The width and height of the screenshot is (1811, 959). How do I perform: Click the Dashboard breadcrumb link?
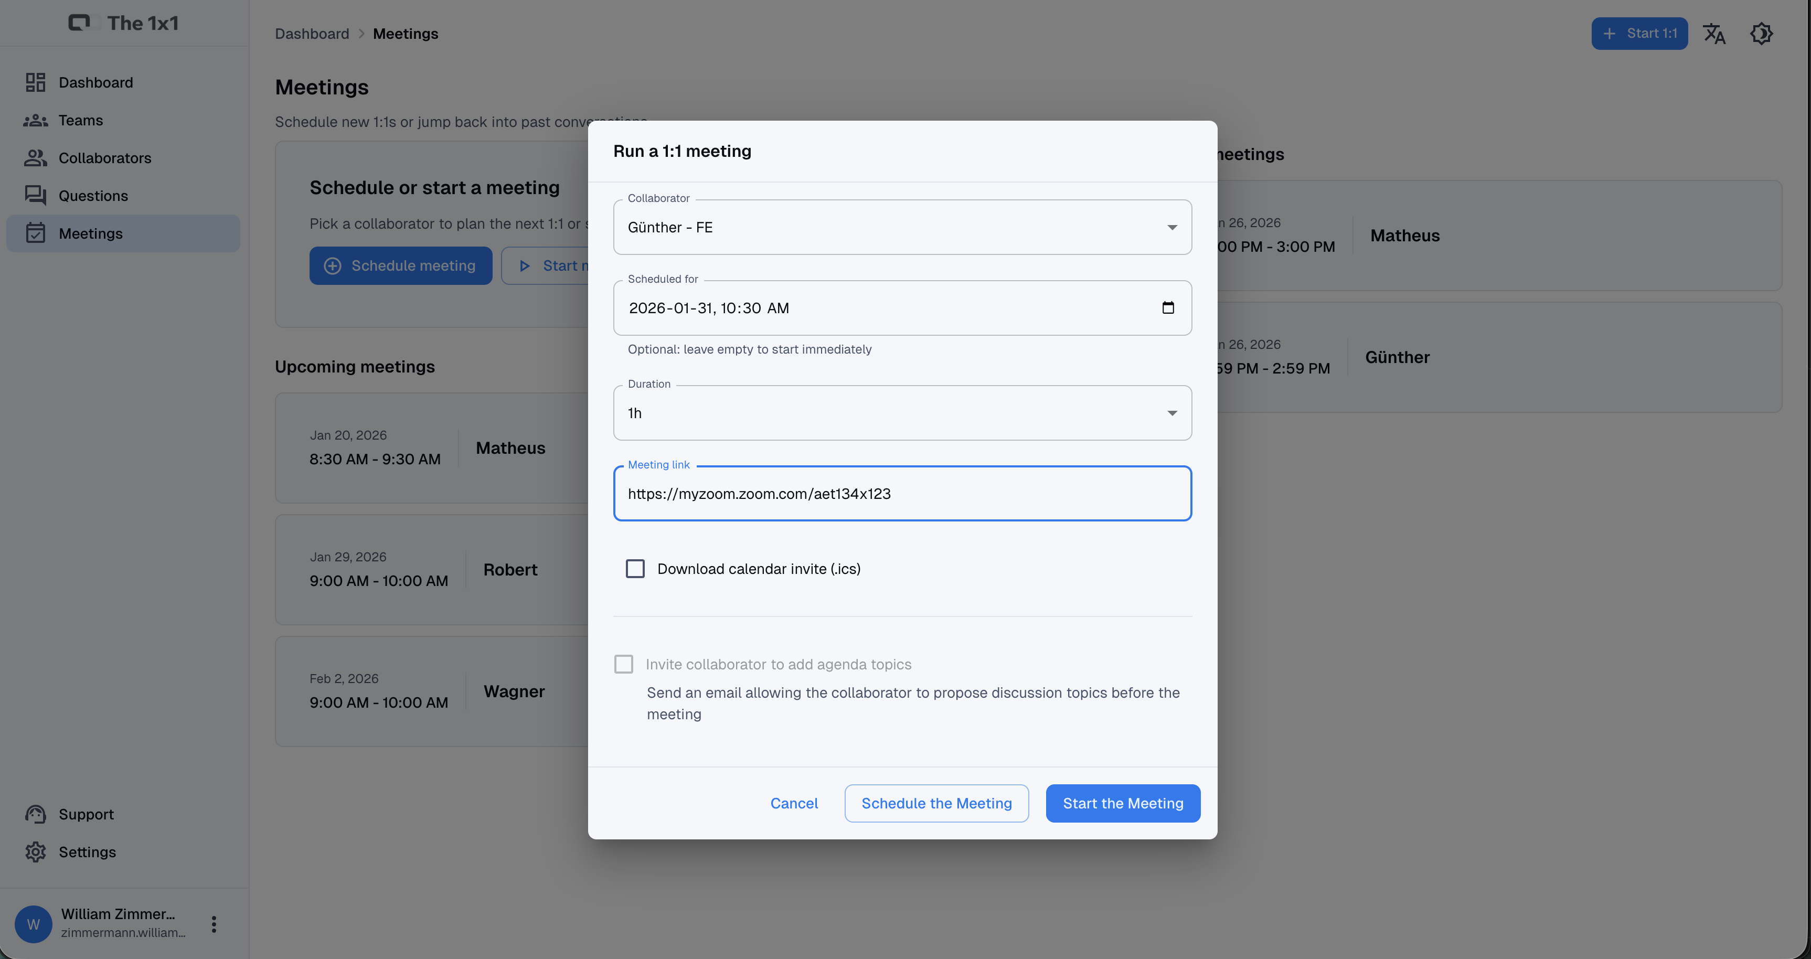[312, 34]
